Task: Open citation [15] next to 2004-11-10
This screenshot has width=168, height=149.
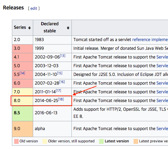Action: (x=60, y=73)
